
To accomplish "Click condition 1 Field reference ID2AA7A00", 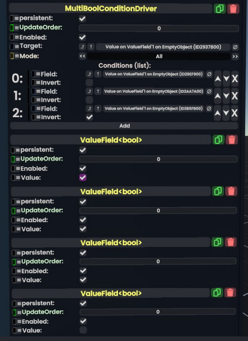I will pyautogui.click(x=154, y=91).
